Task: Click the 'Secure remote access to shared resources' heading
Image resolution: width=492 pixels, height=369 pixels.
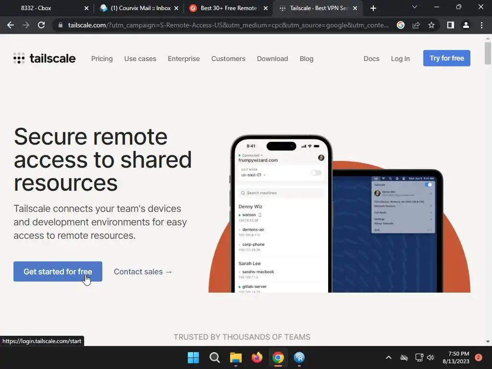Action: click(x=103, y=160)
